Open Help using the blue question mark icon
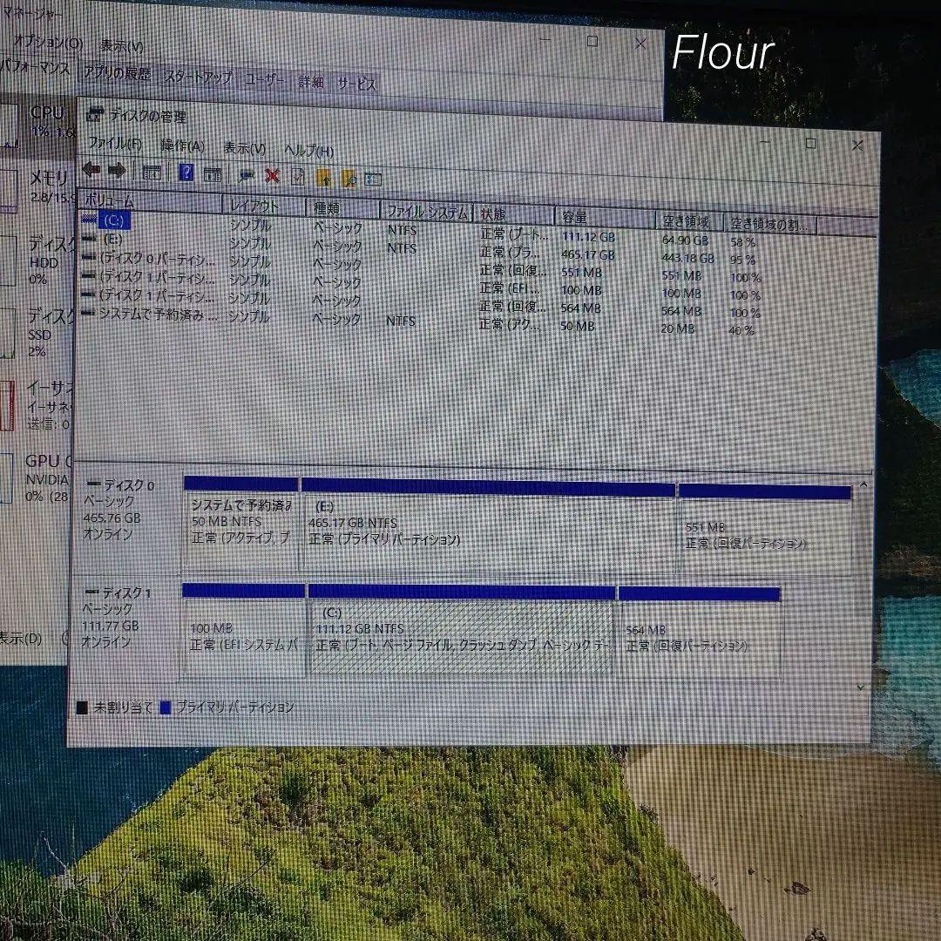The image size is (941, 941). [186, 173]
